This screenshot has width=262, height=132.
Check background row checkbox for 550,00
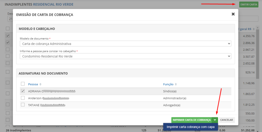pyautogui.click(x=8, y=113)
